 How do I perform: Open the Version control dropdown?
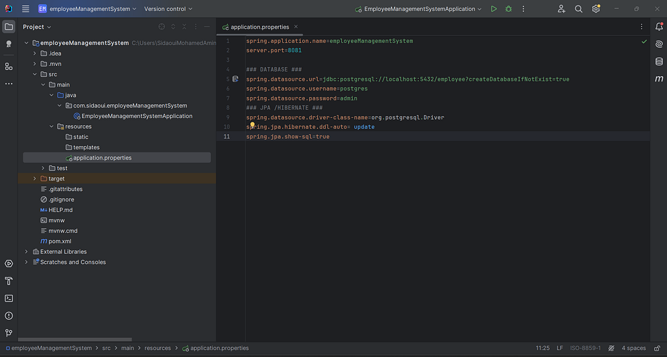point(168,9)
